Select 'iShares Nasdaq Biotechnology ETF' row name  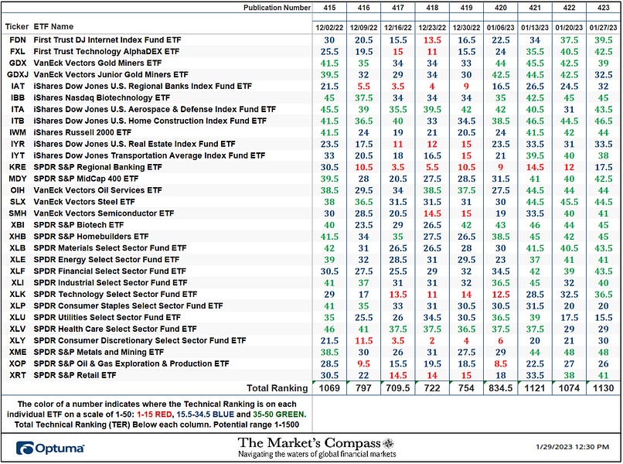[102, 97]
